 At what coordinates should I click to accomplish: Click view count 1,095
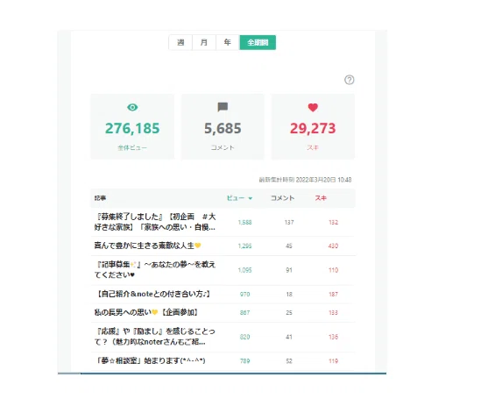click(x=244, y=270)
